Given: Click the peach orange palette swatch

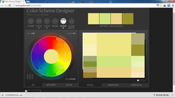Looking at the screenshot, I should [116, 19].
